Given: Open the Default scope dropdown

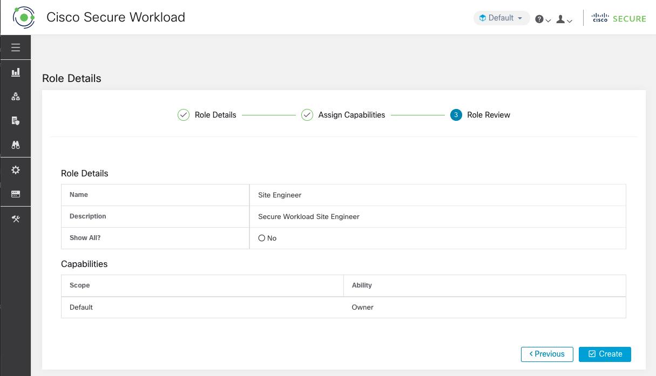Looking at the screenshot, I should pos(501,18).
